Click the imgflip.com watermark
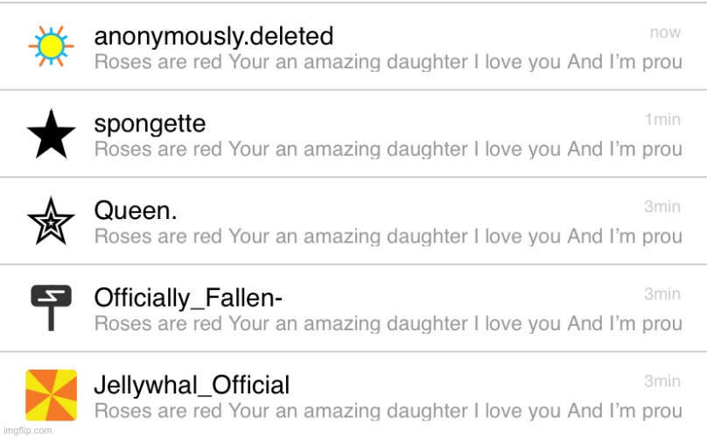 (27, 430)
